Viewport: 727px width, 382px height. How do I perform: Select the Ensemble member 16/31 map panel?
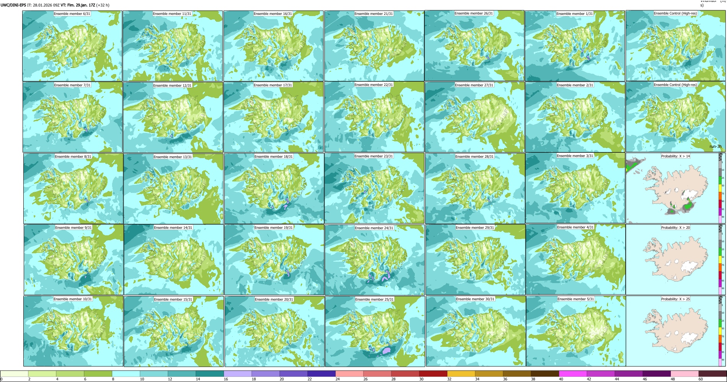click(273, 46)
